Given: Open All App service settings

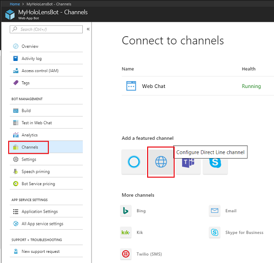Looking at the screenshot, I should coord(46,223).
